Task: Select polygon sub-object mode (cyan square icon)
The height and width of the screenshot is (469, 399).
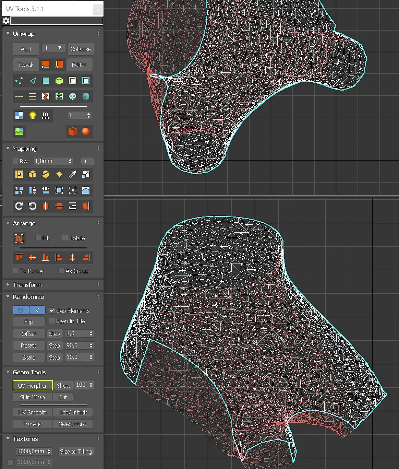Action: 46,81
